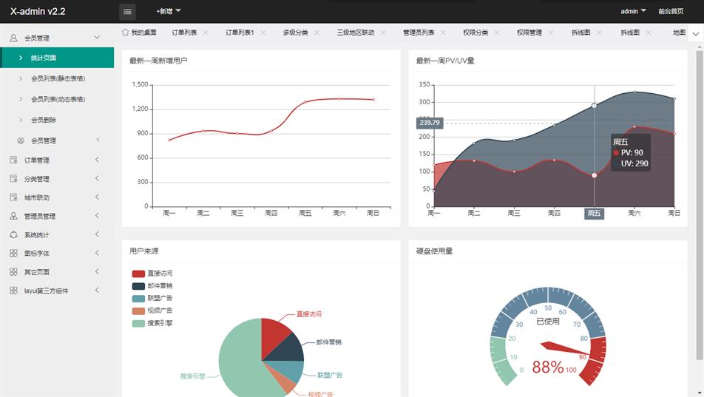Image resolution: width=704 pixels, height=397 pixels.
Task: Expand the layui第三方组件 menu
Action: (98, 290)
